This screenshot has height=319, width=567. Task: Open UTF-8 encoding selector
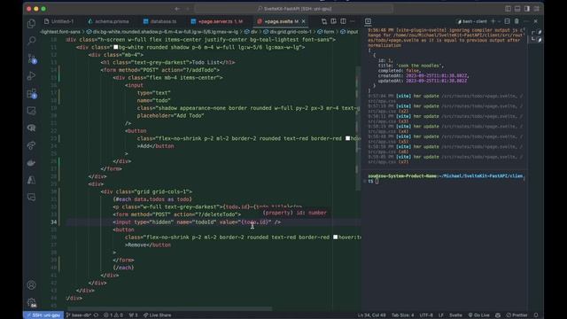[426, 315]
